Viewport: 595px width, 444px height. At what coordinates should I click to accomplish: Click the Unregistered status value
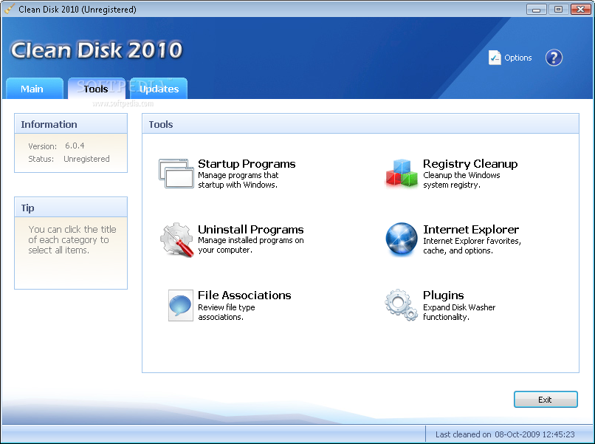[86, 159]
